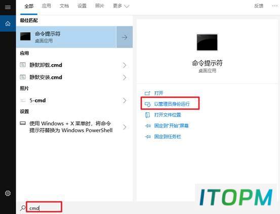Click the large 命令提示符 preview icon
Screen dimensions: 280x214
coord(207,42)
